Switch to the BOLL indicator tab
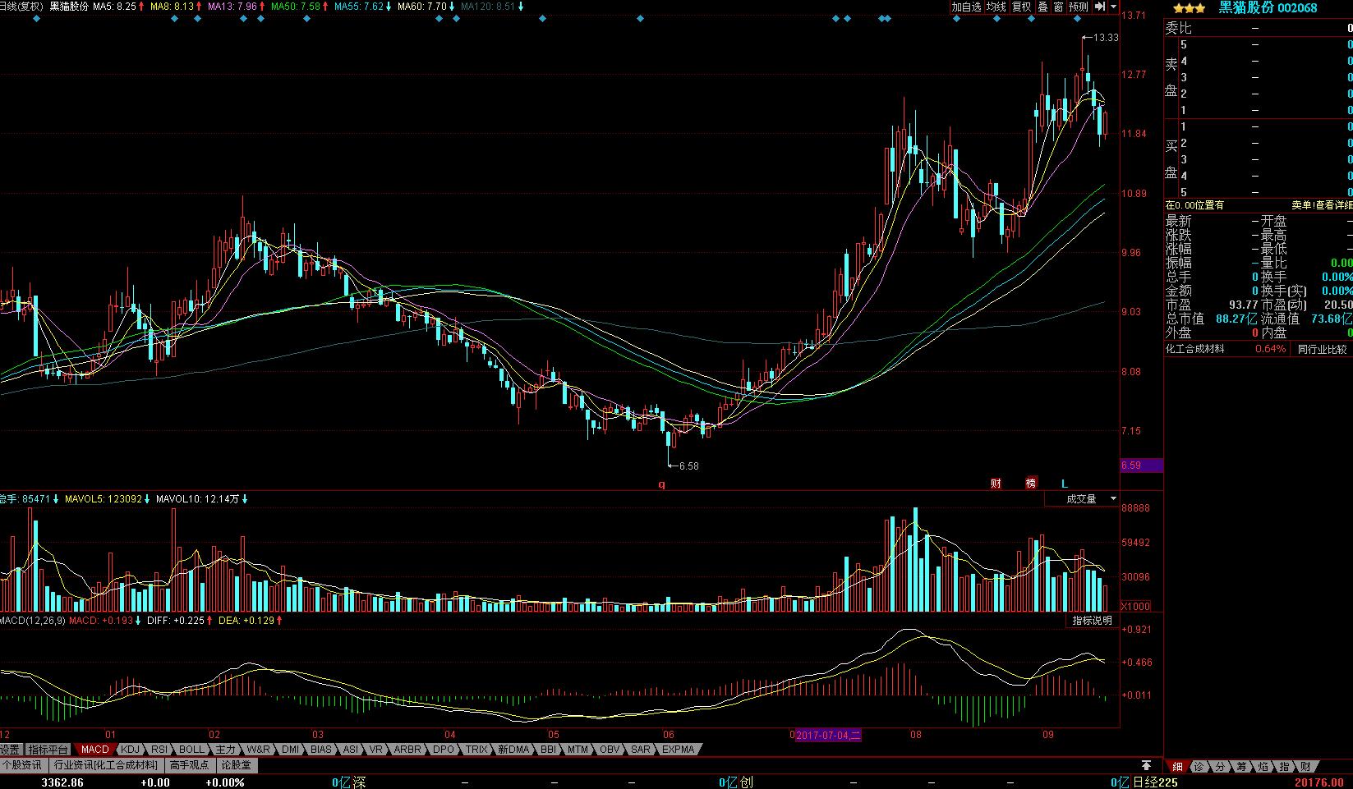Viewport: 1353px width, 789px height. click(191, 750)
